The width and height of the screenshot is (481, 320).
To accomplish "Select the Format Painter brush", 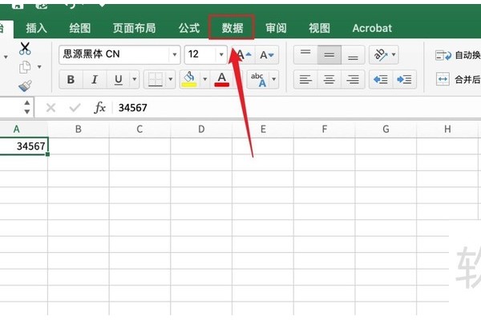I will [25, 86].
